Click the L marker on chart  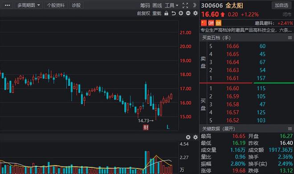(x=168, y=127)
